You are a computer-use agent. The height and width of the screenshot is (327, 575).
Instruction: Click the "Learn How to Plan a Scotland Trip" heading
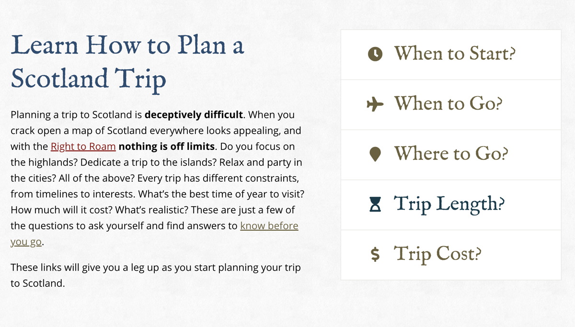(x=128, y=61)
